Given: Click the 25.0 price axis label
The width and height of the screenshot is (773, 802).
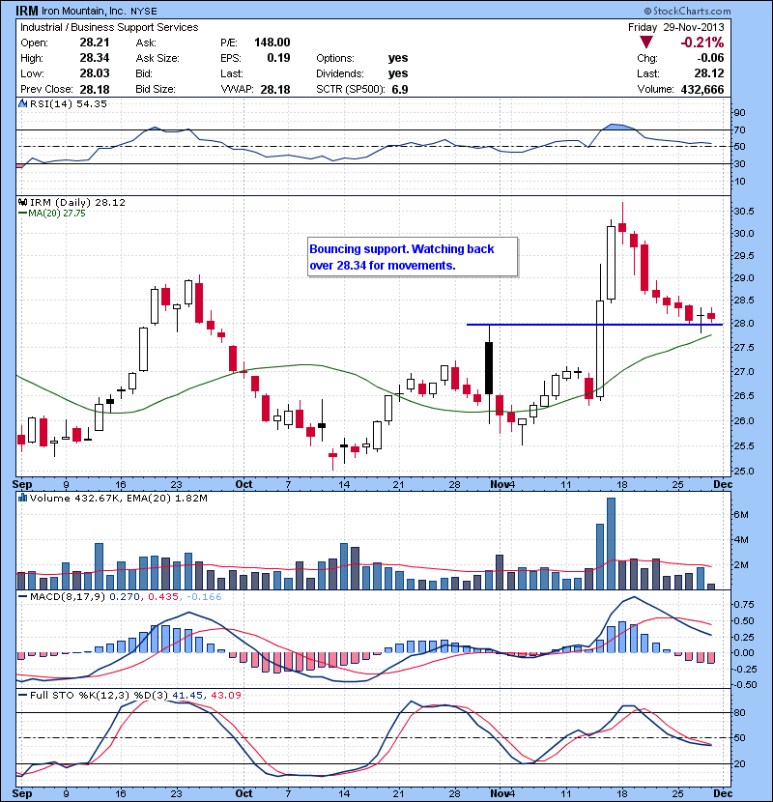Looking at the screenshot, I should pyautogui.click(x=743, y=471).
